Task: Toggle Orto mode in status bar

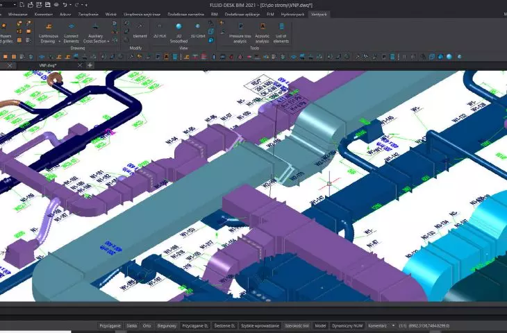Action: pyautogui.click(x=147, y=325)
